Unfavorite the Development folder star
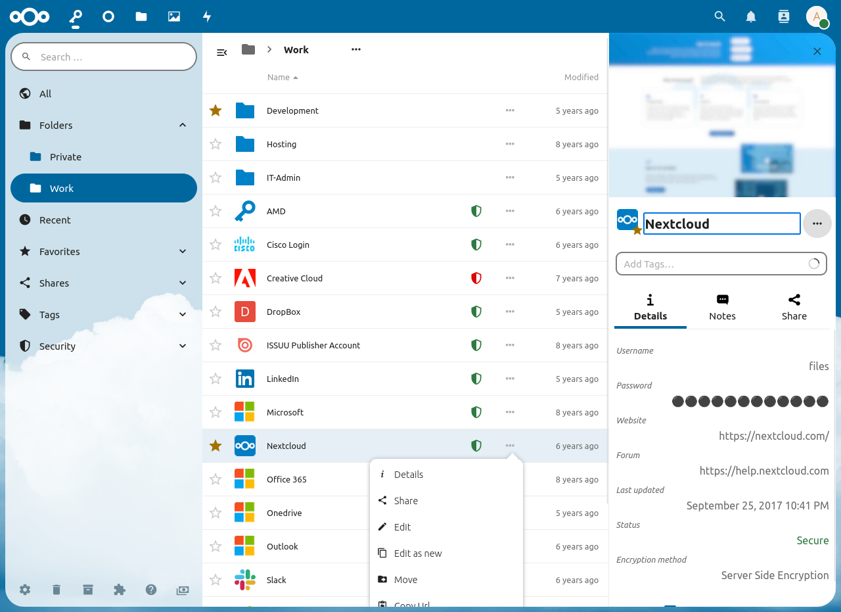This screenshot has width=841, height=612. [x=216, y=110]
